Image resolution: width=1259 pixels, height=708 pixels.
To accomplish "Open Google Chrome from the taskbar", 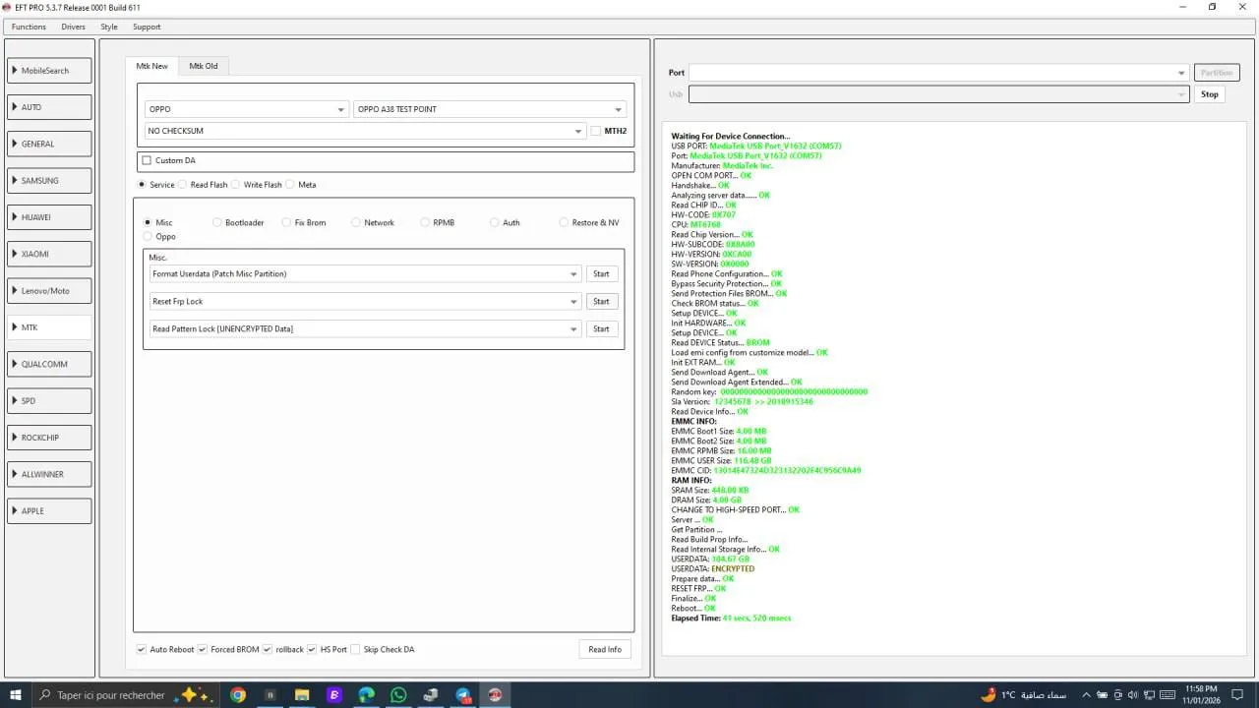I will (x=237, y=695).
